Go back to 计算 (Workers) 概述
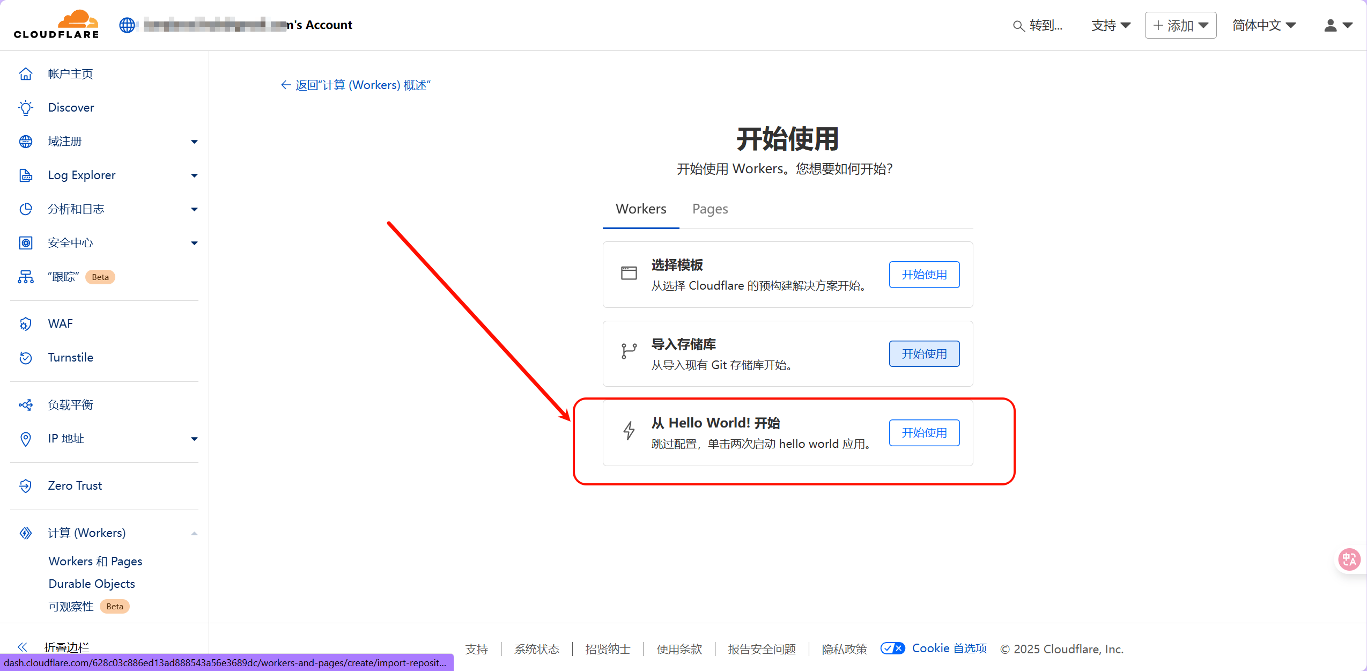This screenshot has width=1367, height=671. pyautogui.click(x=356, y=85)
